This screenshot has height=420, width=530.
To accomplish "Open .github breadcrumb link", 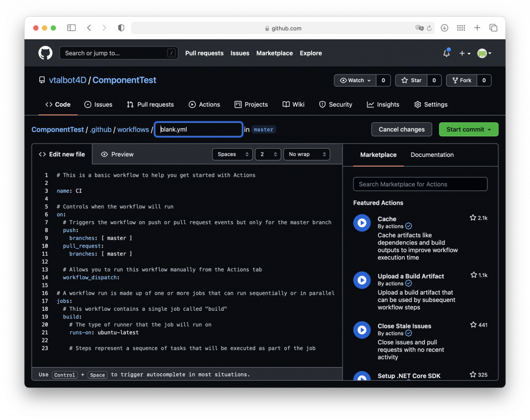I will coord(101,129).
